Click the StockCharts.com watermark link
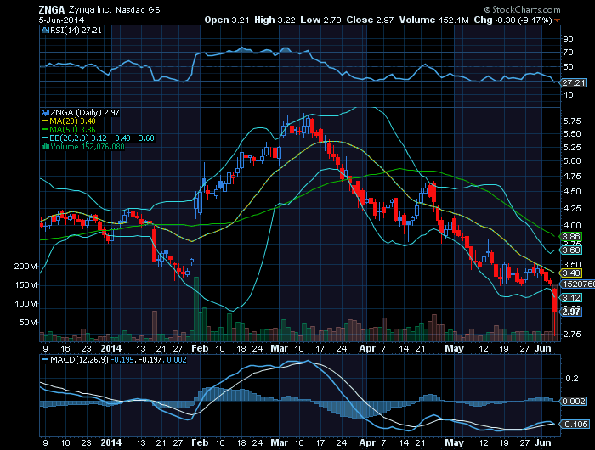Image resolution: width=595 pixels, height=450 pixels. tap(523, 9)
